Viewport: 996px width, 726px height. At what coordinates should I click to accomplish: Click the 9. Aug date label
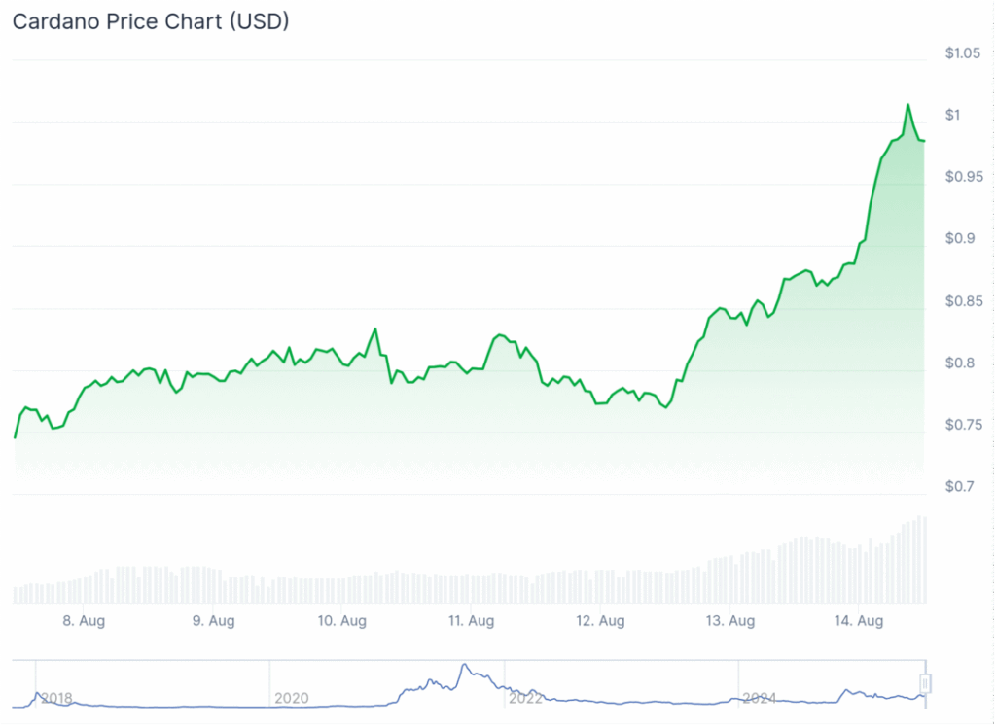click(x=213, y=621)
